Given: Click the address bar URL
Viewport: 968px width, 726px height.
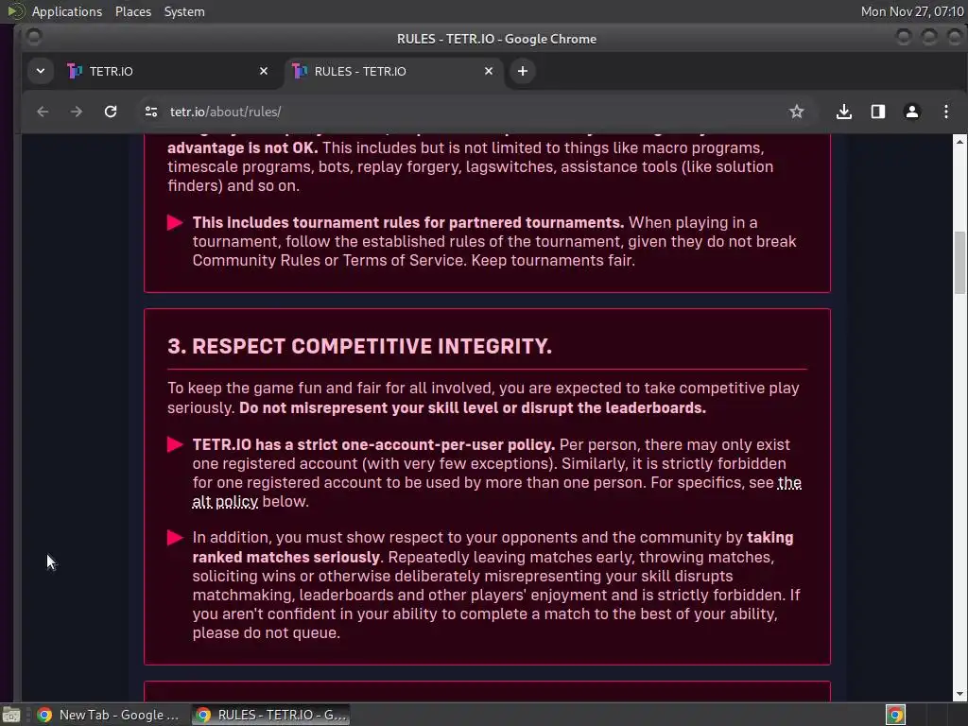Looking at the screenshot, I should click(x=225, y=112).
